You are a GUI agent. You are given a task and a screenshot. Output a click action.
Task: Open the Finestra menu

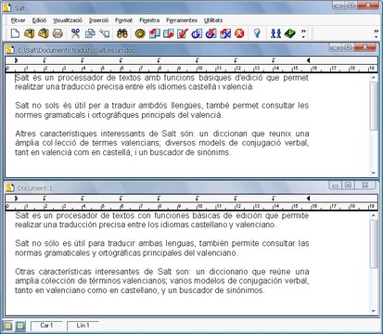click(149, 20)
